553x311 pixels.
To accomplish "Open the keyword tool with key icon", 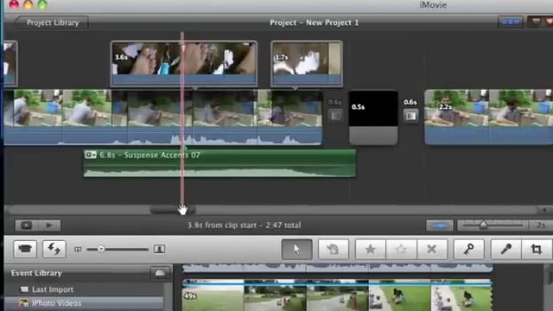I will pyautogui.click(x=468, y=250).
